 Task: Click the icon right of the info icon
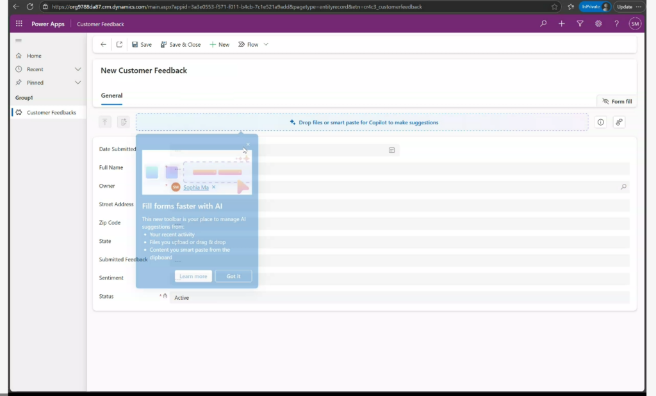[x=619, y=122]
